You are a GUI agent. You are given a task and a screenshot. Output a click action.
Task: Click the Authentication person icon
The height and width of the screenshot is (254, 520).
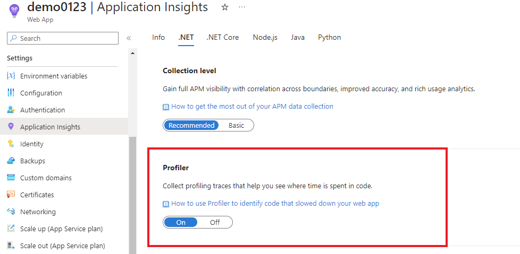point(11,110)
